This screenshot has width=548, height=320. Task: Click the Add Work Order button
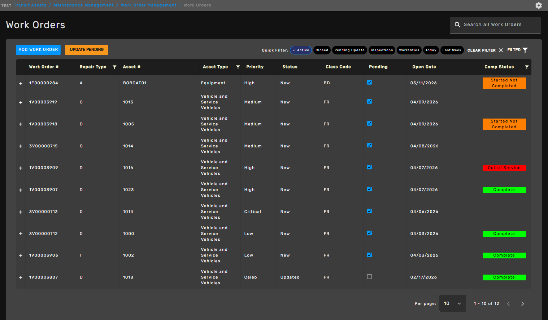(x=38, y=50)
